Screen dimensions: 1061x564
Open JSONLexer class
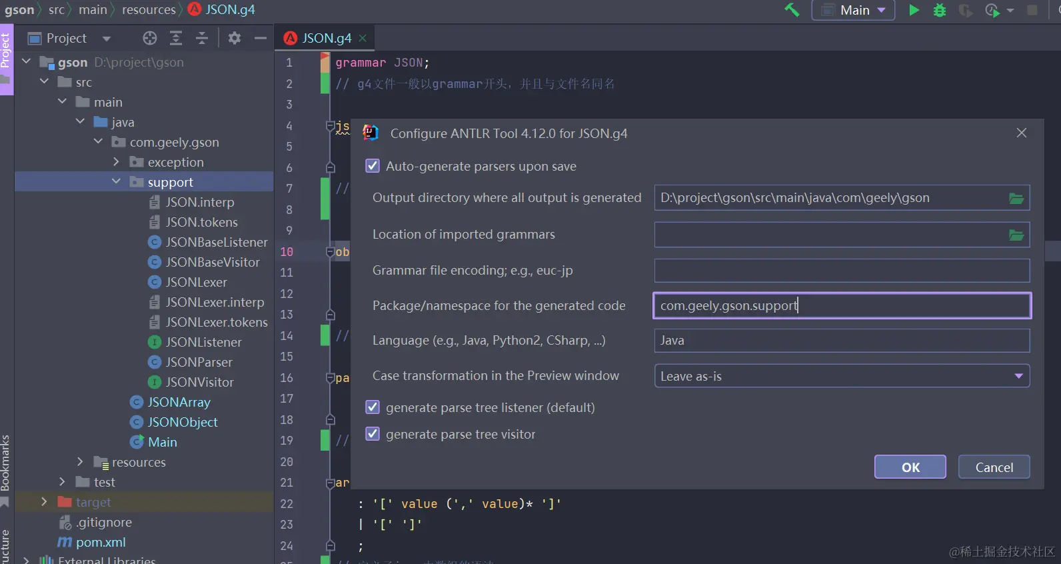(x=196, y=282)
